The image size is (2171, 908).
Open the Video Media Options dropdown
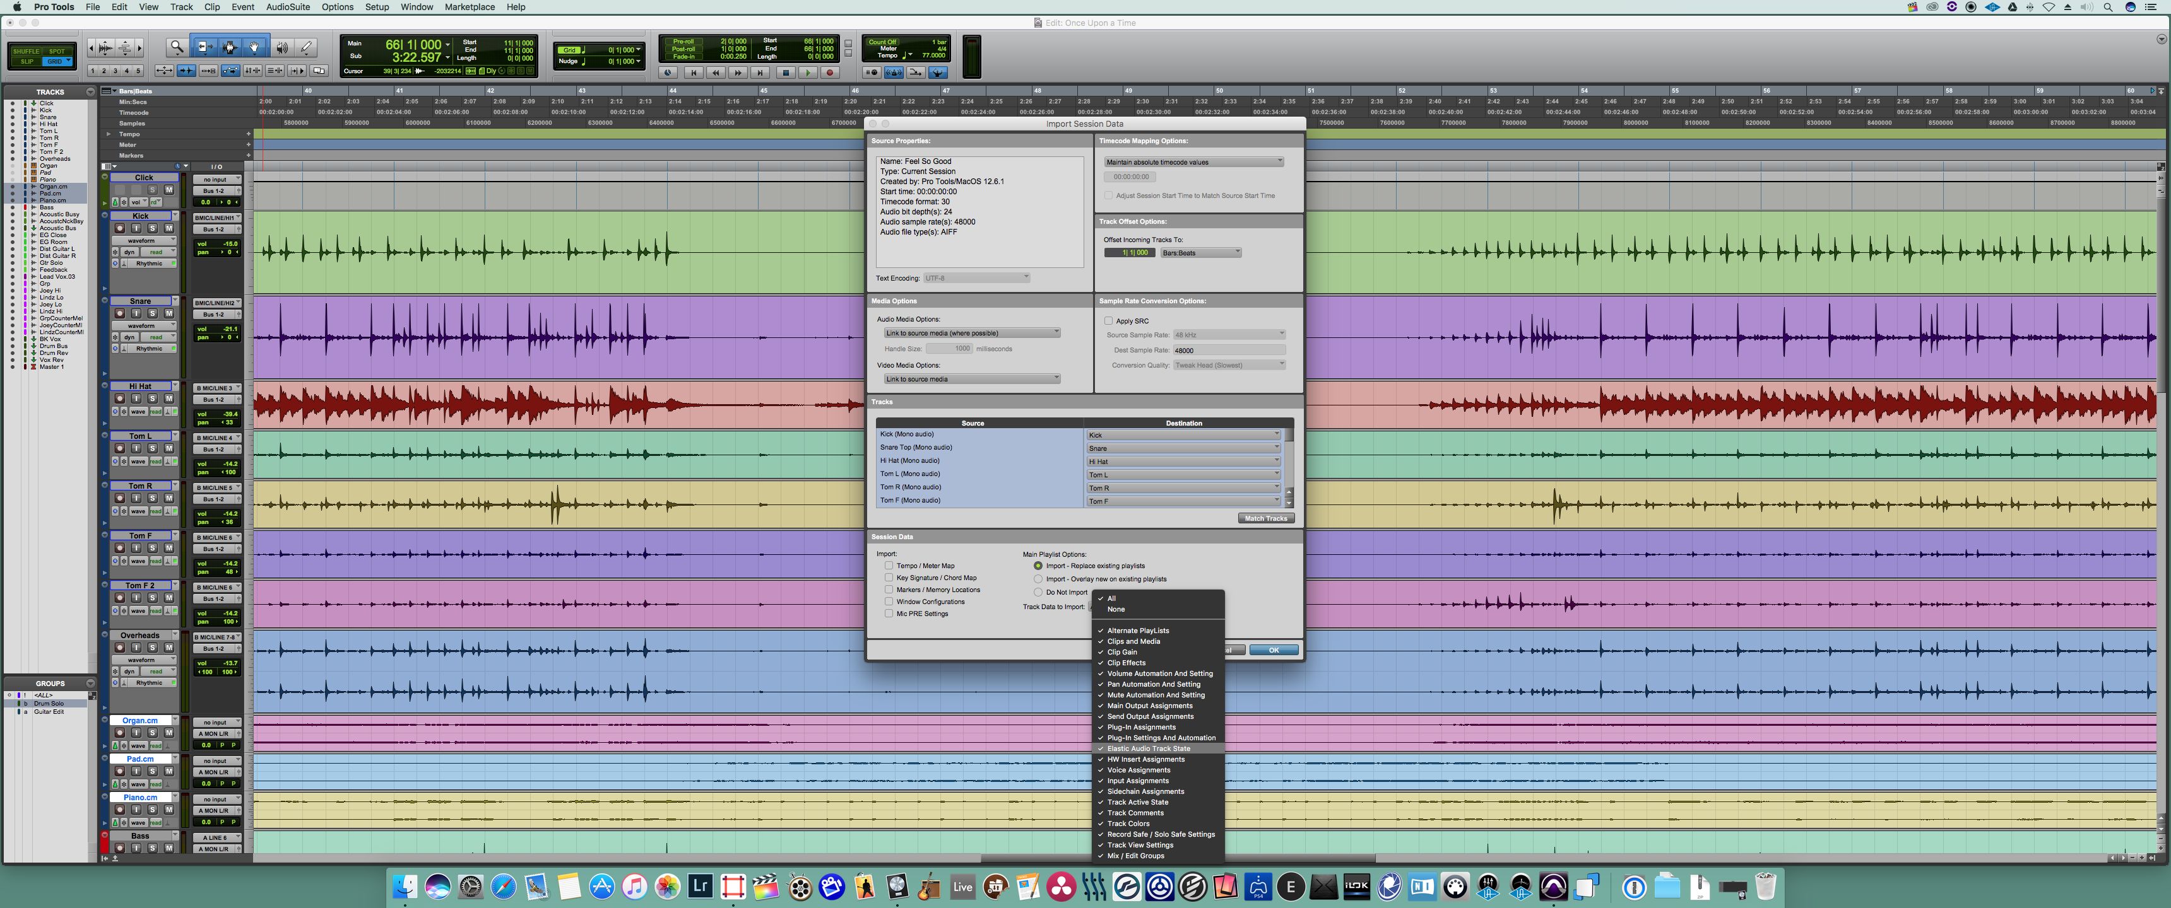coord(972,379)
